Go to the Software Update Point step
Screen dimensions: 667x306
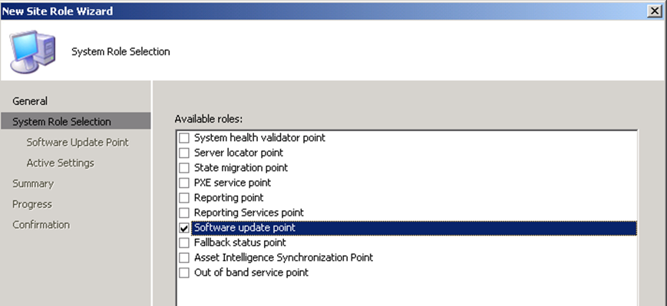78,143
